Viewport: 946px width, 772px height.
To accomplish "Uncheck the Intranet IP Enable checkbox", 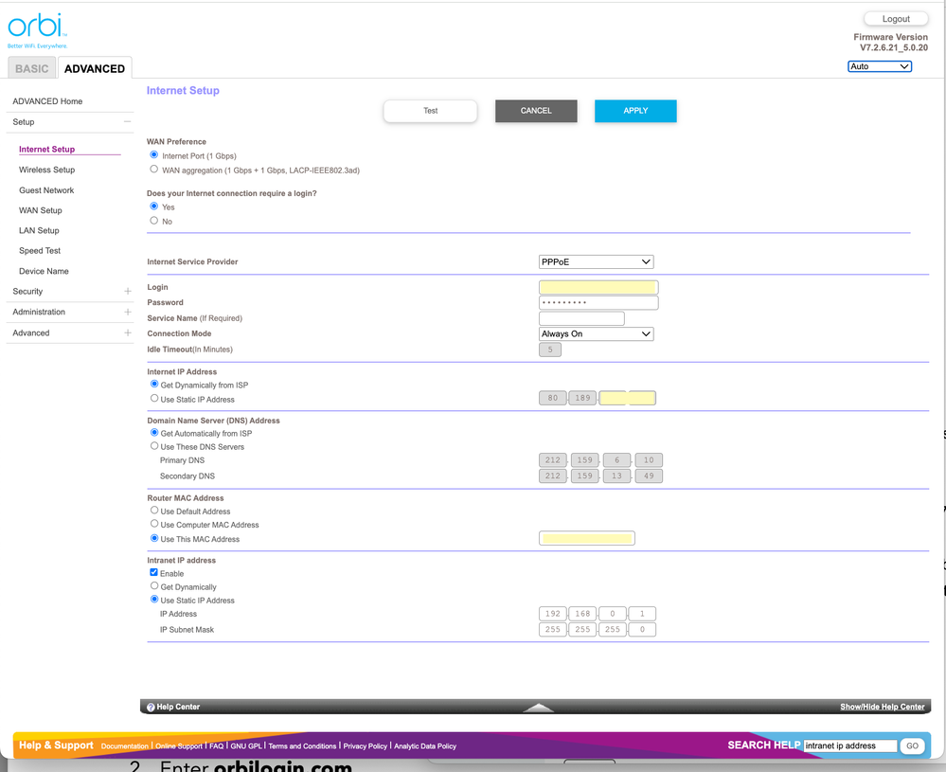I will click(154, 573).
